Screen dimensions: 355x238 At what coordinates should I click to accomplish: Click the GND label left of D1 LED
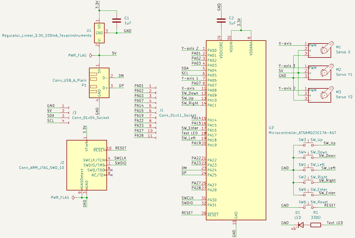pyautogui.click(x=285, y=223)
